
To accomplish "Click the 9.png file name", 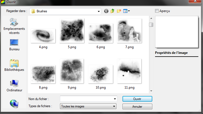I will [x=72, y=87].
